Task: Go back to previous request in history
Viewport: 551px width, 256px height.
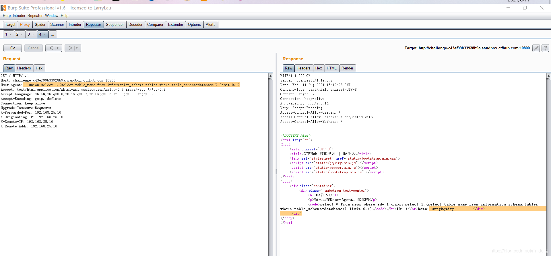Action: pos(51,48)
